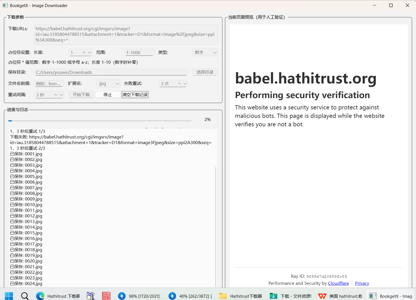Expand the 扩展名 jpg dropdown
This screenshot has height=300, width=416.
[108, 83]
